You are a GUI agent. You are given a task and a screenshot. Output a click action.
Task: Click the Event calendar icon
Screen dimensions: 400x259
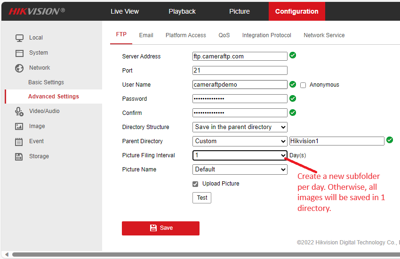[19, 142]
